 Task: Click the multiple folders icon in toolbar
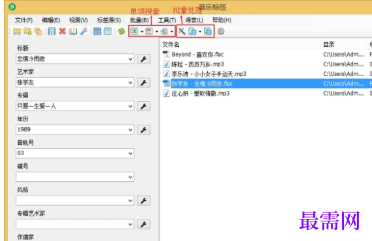tap(38, 31)
